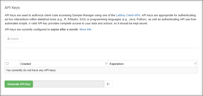
Task: Click the disabled Delete button label
Action: click(x=14, y=39)
